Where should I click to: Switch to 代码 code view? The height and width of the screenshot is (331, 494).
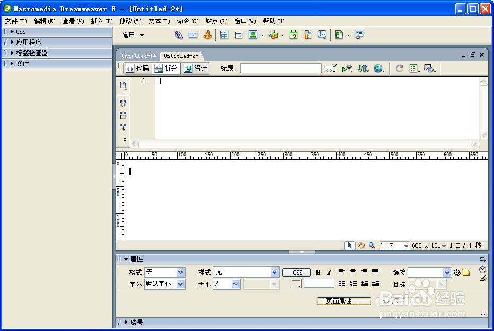pos(138,69)
